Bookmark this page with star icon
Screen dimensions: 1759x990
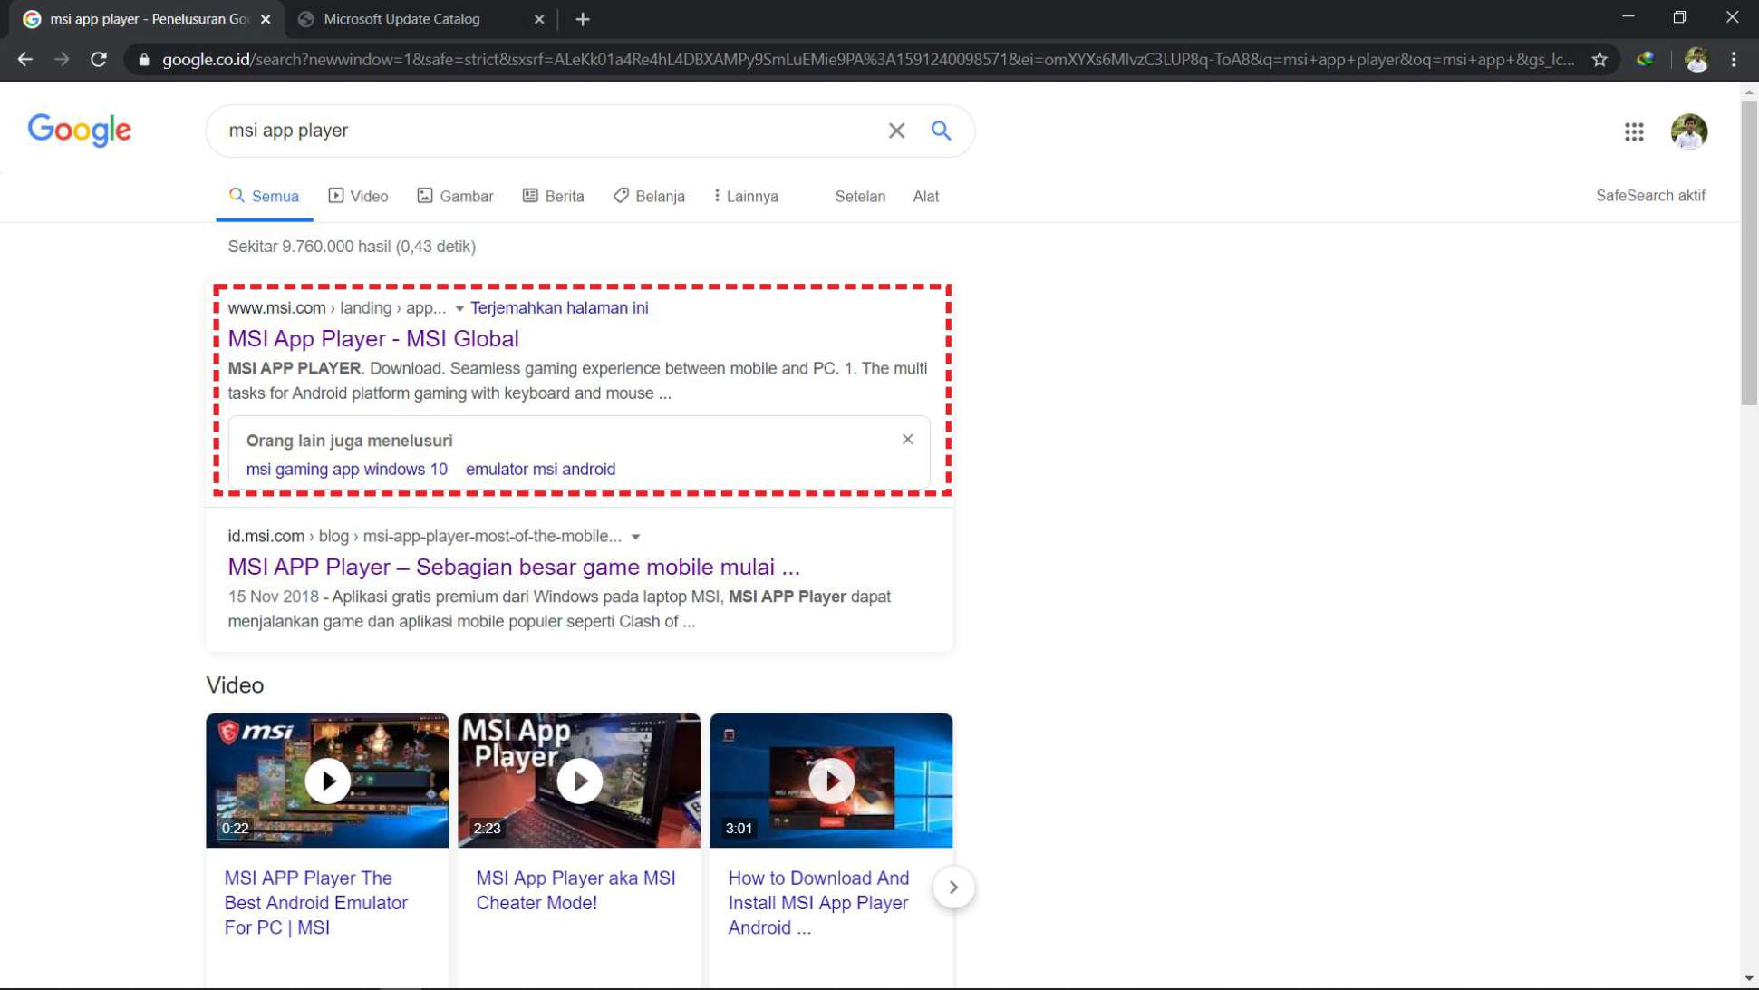pyautogui.click(x=1600, y=60)
